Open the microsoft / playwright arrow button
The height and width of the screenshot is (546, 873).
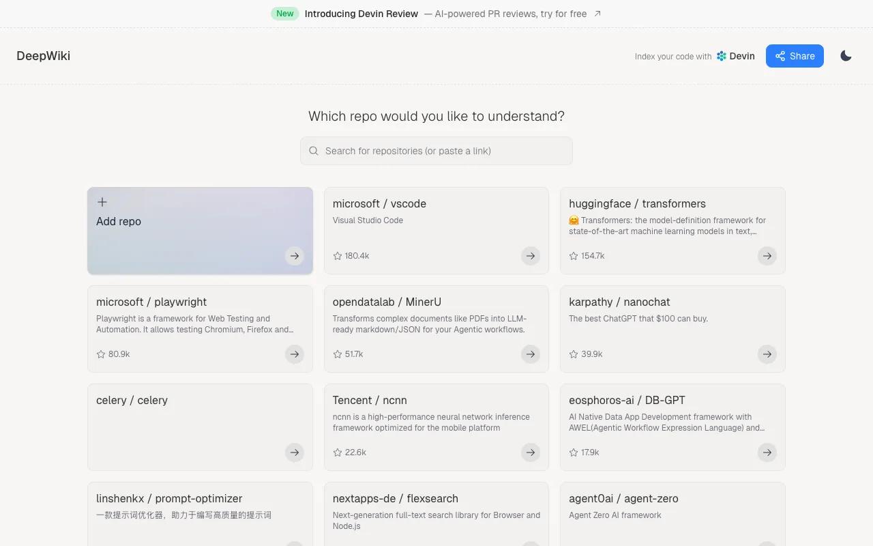295,354
